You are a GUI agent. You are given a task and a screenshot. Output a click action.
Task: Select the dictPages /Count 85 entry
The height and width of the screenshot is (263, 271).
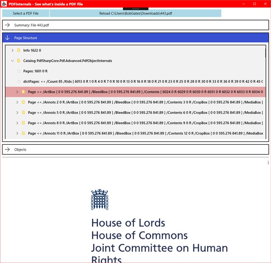tap(143, 81)
